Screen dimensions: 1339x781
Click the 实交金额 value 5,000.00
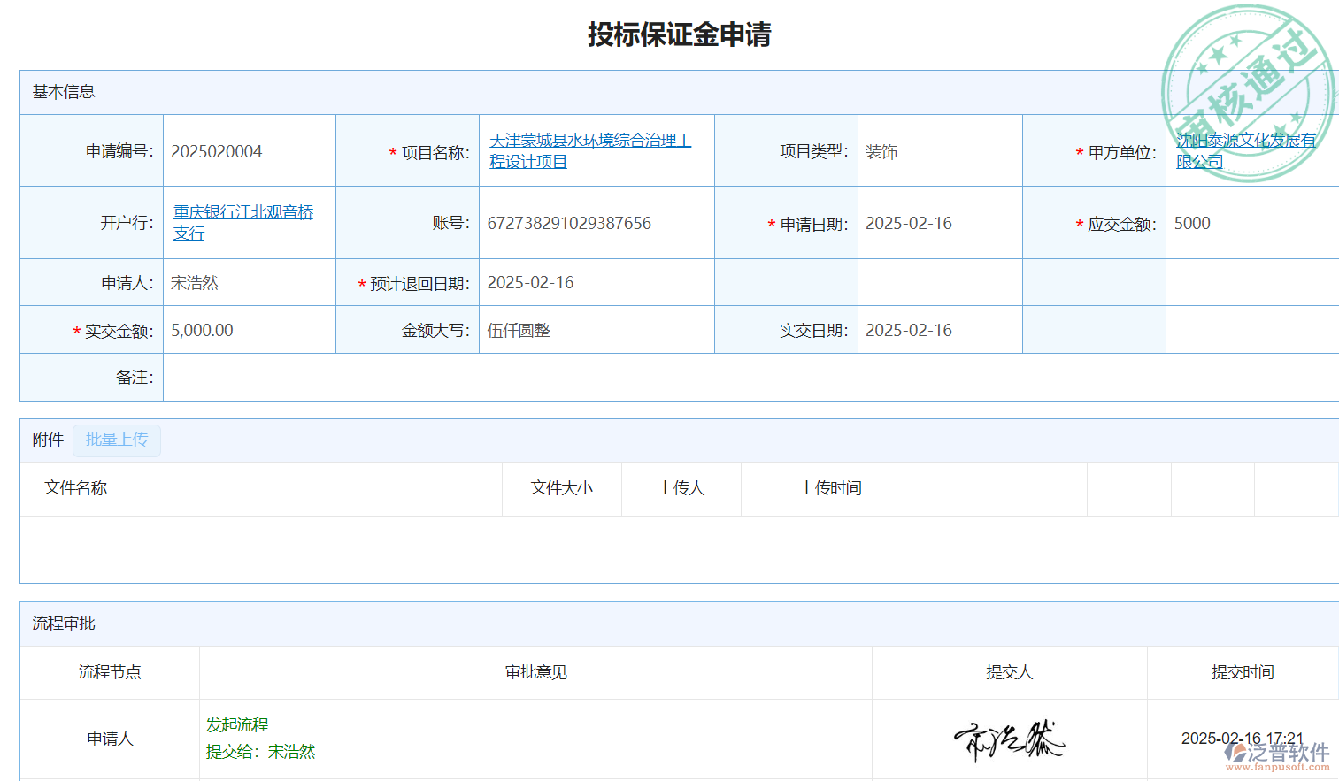pos(203,330)
